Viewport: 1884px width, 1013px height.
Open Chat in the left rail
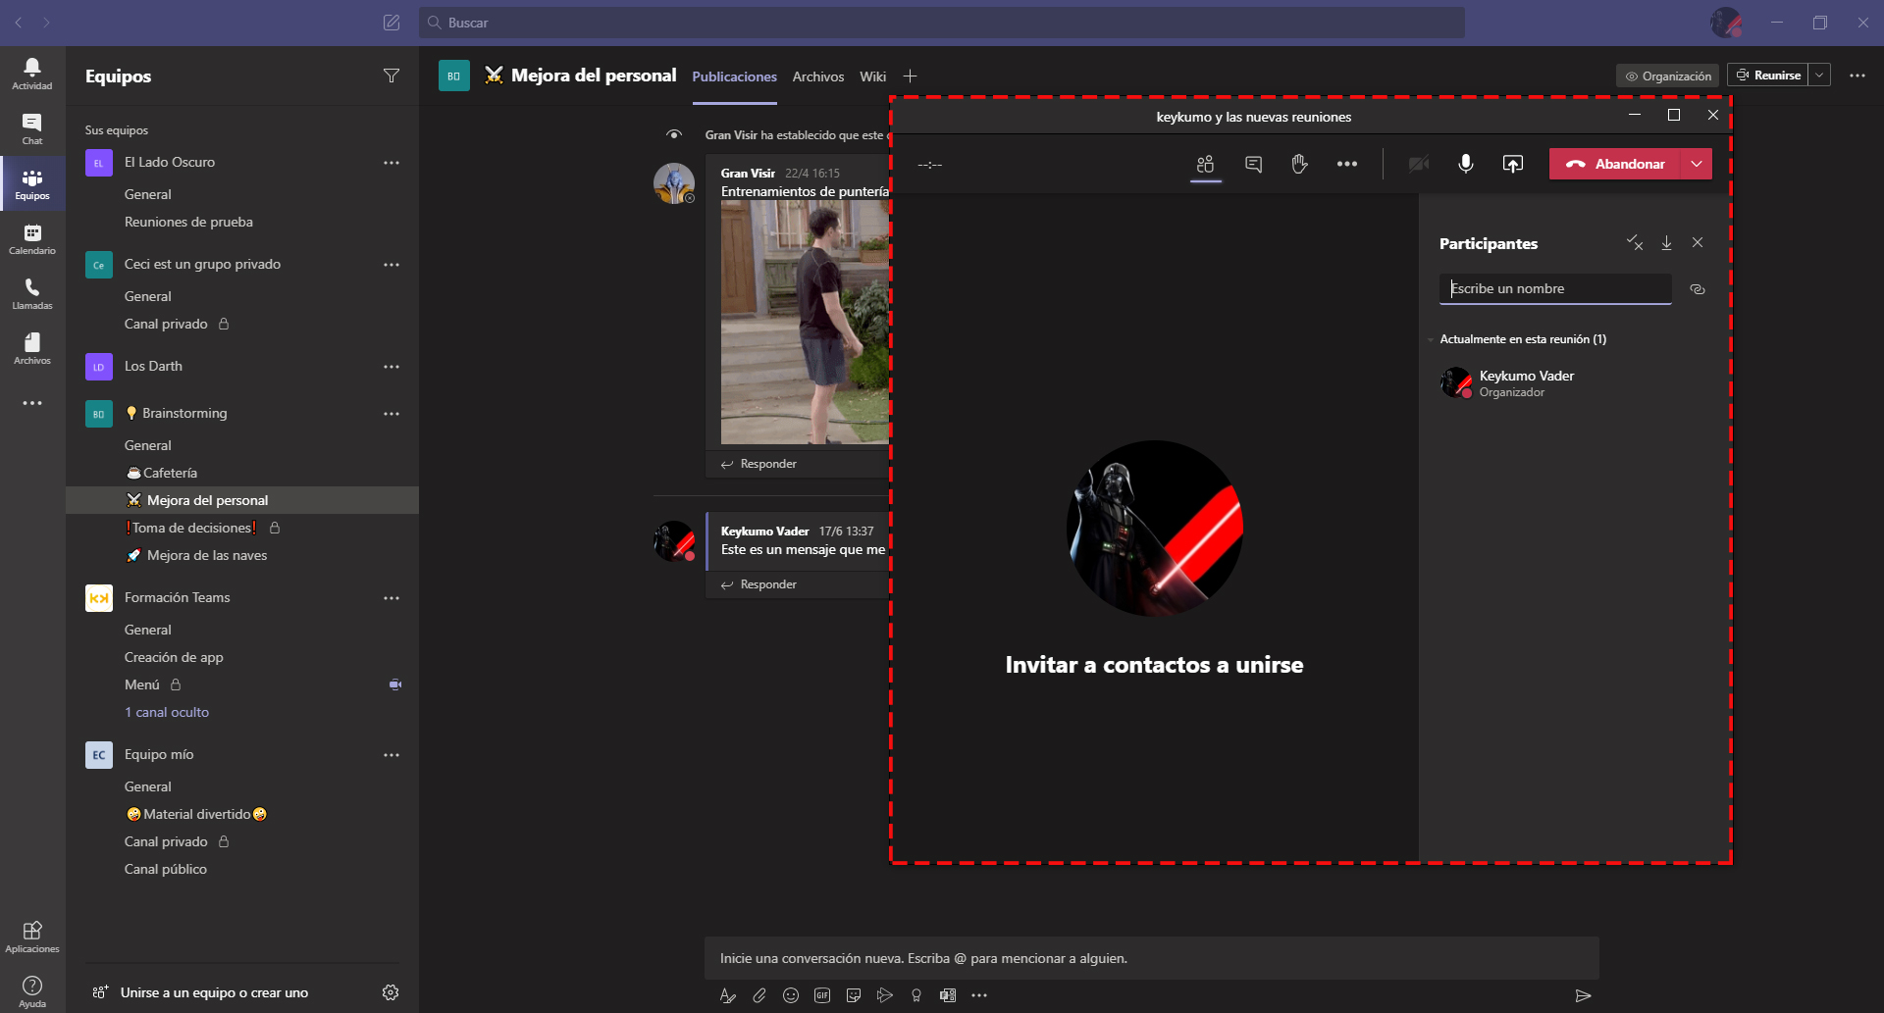[32, 128]
